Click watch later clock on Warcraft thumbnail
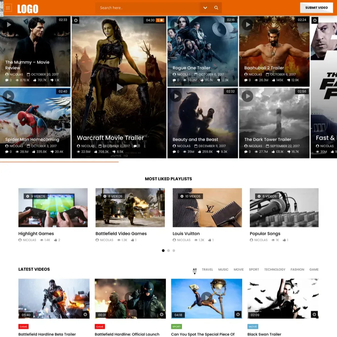Screen dimensions: 337x337 coord(76,21)
